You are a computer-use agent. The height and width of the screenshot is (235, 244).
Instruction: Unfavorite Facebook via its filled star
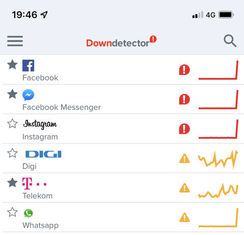click(x=12, y=65)
